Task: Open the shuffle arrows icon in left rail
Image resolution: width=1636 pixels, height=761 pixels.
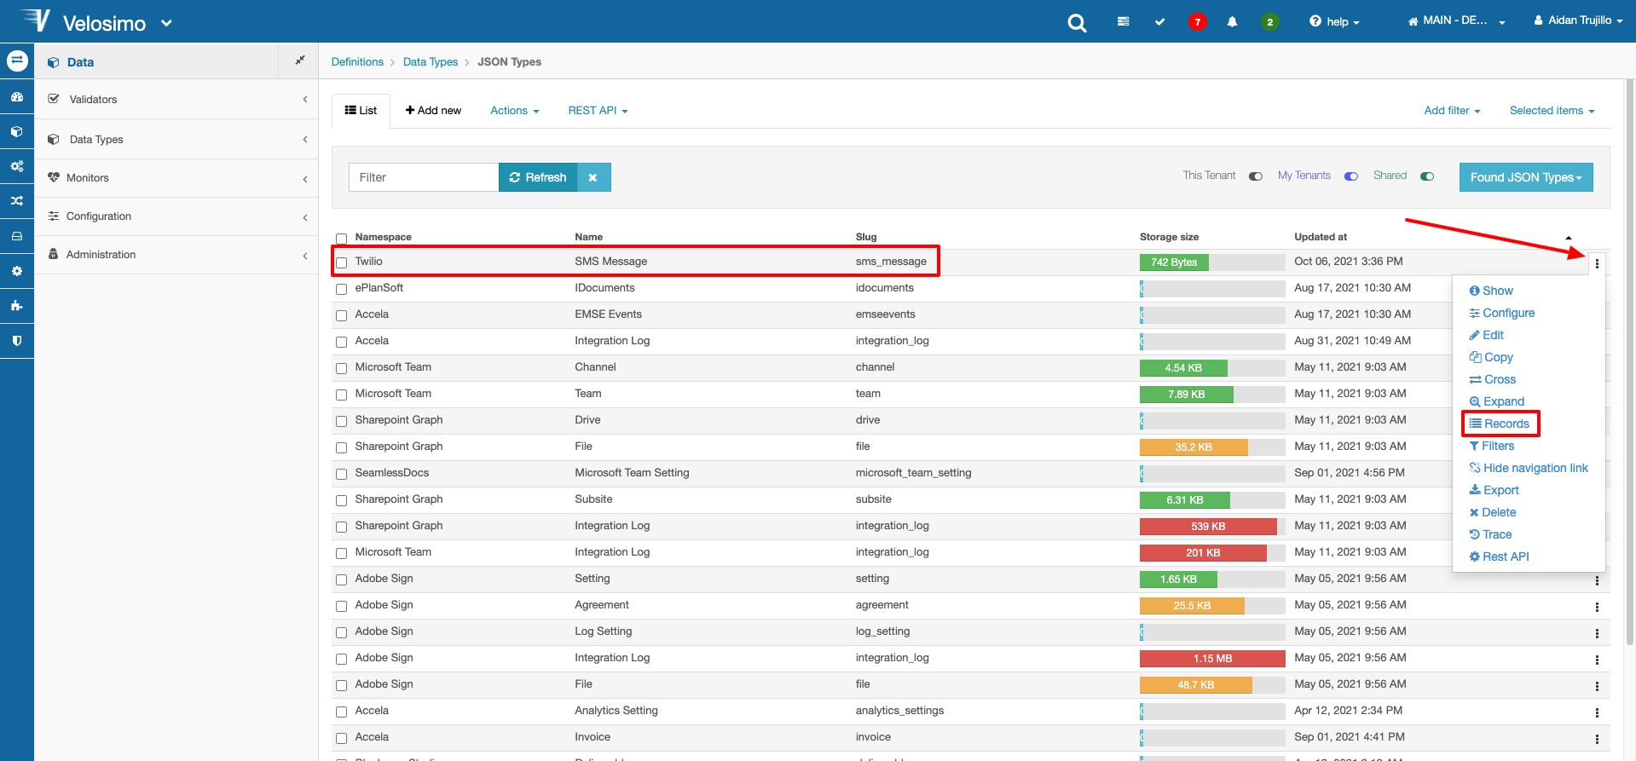Action: (x=17, y=201)
